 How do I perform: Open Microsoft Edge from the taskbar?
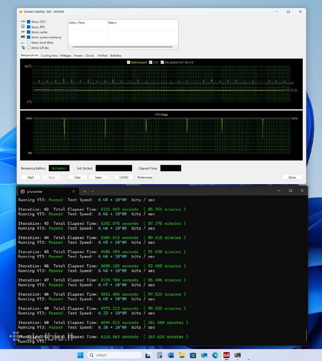[x=215, y=355]
